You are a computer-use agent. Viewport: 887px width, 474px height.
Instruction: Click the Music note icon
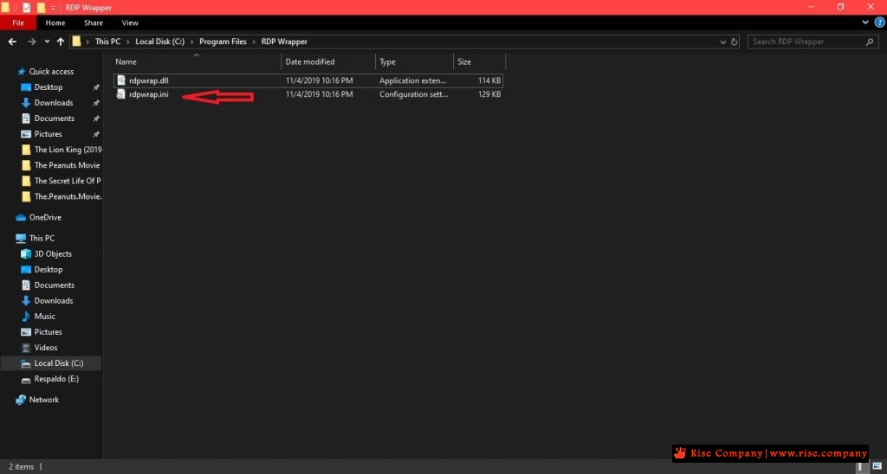(x=25, y=317)
